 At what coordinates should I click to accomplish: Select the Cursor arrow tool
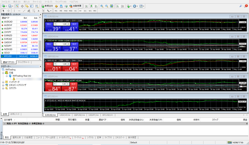[3, 11]
